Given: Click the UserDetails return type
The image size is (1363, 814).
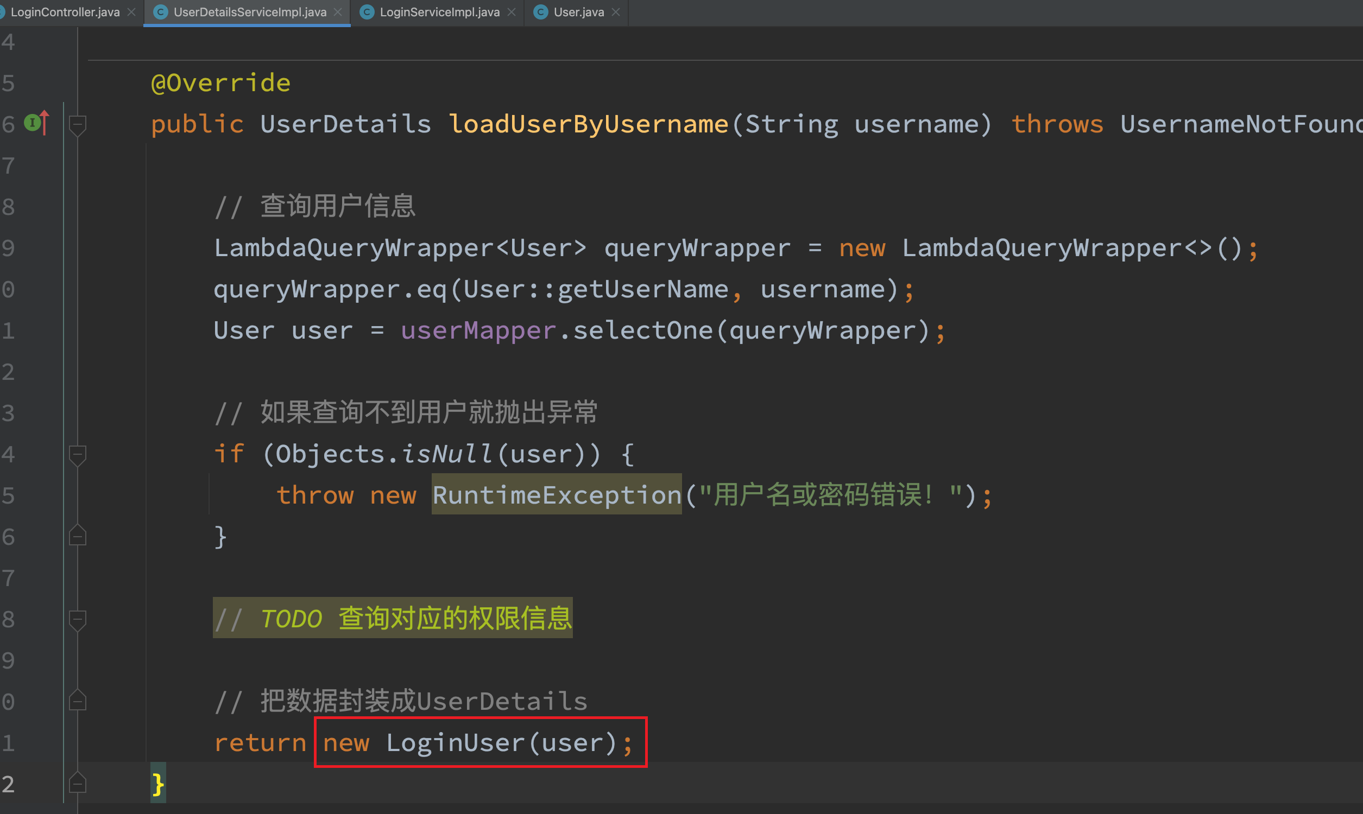Looking at the screenshot, I should (x=346, y=124).
